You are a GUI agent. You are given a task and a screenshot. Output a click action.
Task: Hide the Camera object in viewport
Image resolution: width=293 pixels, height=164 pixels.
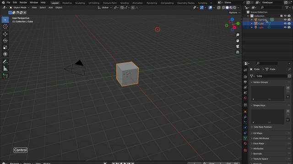(285, 20)
